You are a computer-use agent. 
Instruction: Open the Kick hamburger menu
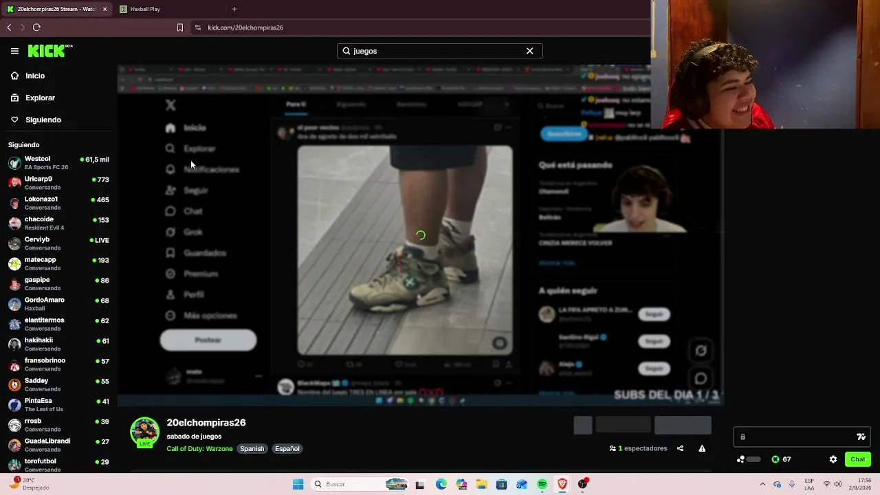click(x=14, y=51)
